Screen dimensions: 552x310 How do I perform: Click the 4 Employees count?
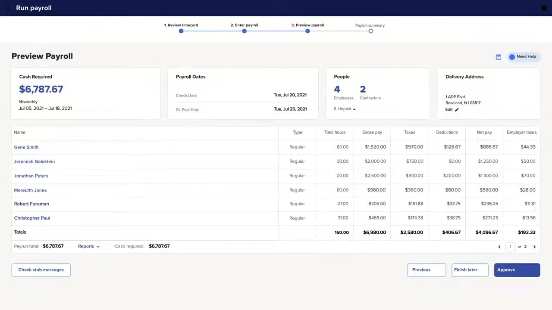(337, 89)
